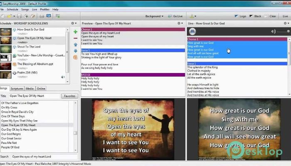Click the Favorites button
291x166 pixels.
click(x=69, y=96)
